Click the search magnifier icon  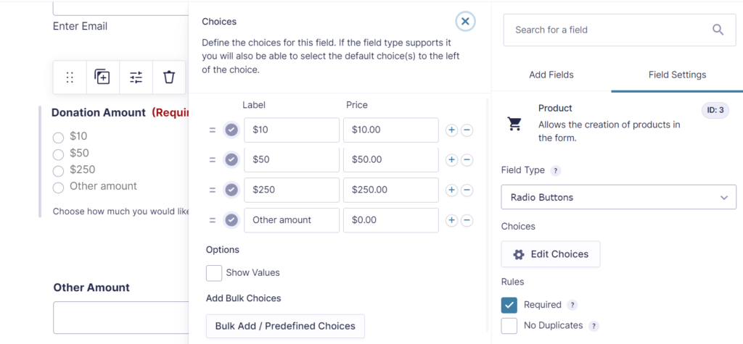718,30
